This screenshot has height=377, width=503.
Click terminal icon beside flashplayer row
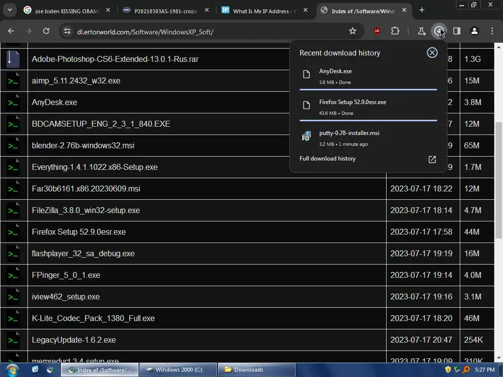(13, 254)
